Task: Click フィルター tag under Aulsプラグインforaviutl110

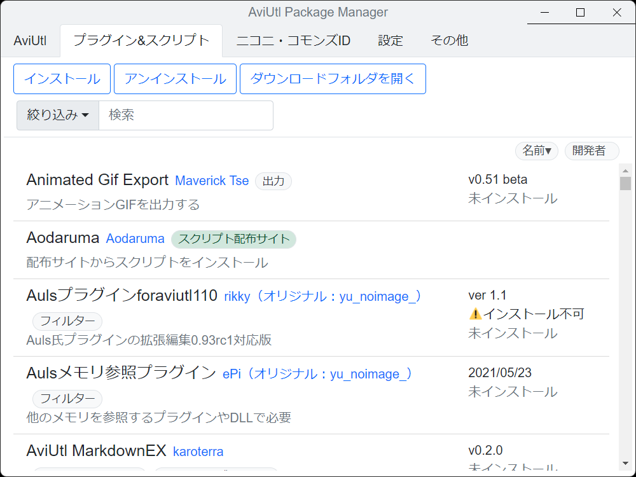Action: pos(67,322)
